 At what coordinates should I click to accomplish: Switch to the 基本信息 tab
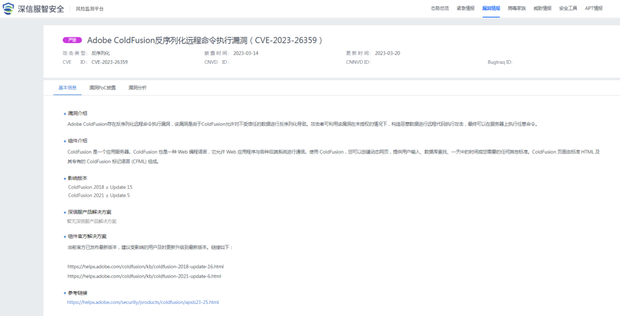tap(68, 88)
